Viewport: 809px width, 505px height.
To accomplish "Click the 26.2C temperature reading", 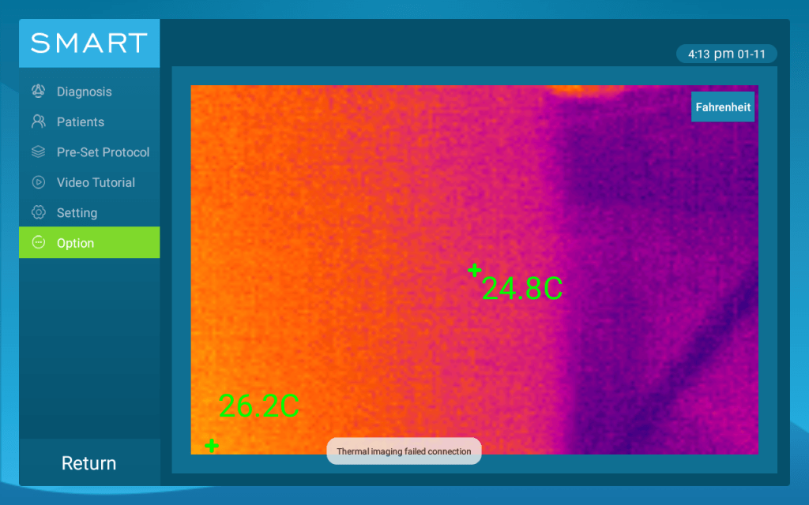I will pyautogui.click(x=258, y=406).
